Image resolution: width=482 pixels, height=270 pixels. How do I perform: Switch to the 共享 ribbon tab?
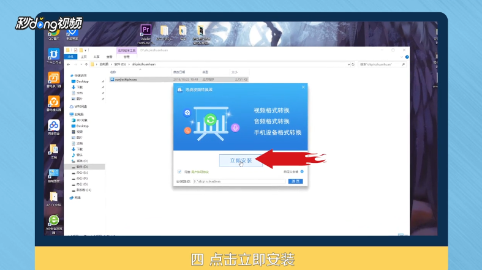97,57
